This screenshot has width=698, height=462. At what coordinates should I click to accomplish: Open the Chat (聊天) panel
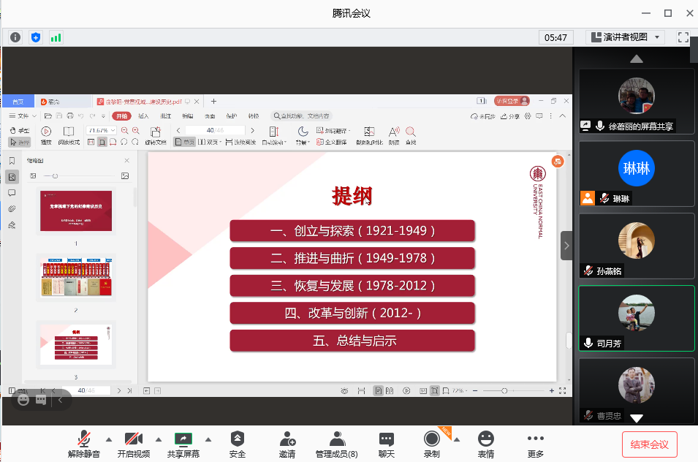[x=387, y=443]
